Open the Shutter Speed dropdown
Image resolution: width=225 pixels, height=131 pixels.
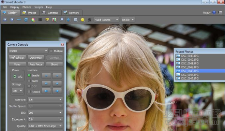45,106
